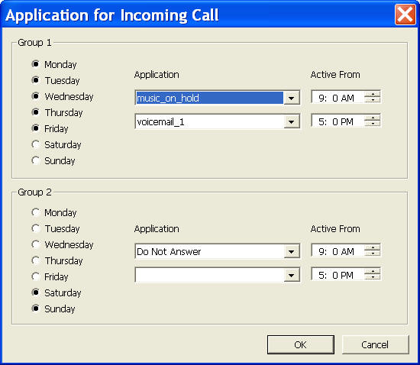Screen dimensions: 420x365
Task: Click the Group 1 9:0 AM time field
Action: click(x=338, y=98)
